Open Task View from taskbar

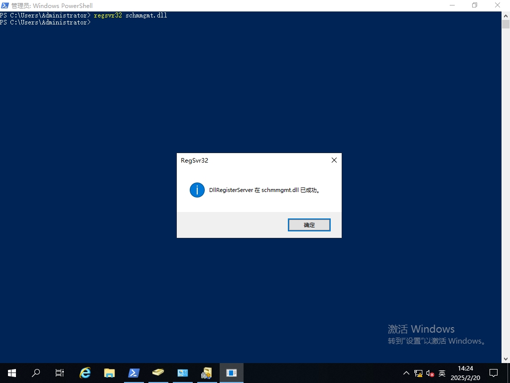(60, 373)
